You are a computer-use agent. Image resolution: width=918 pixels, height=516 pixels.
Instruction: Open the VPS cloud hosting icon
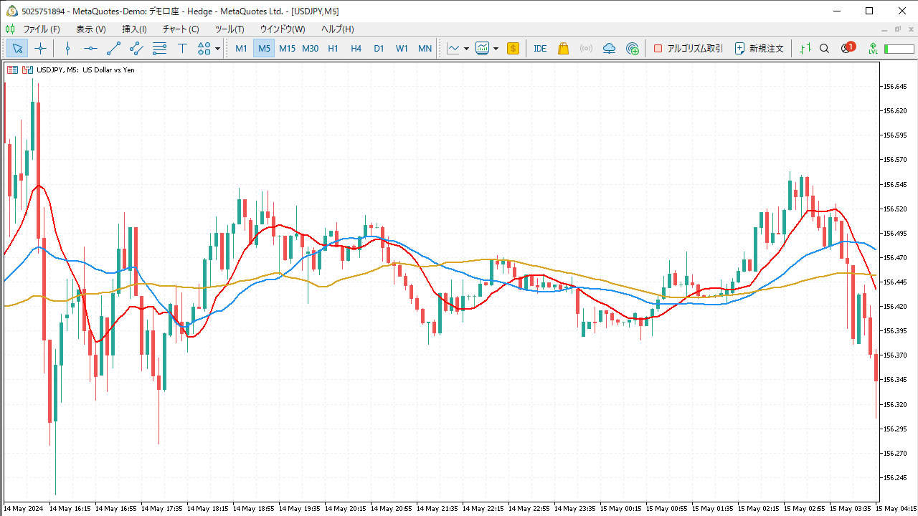[x=609, y=48]
